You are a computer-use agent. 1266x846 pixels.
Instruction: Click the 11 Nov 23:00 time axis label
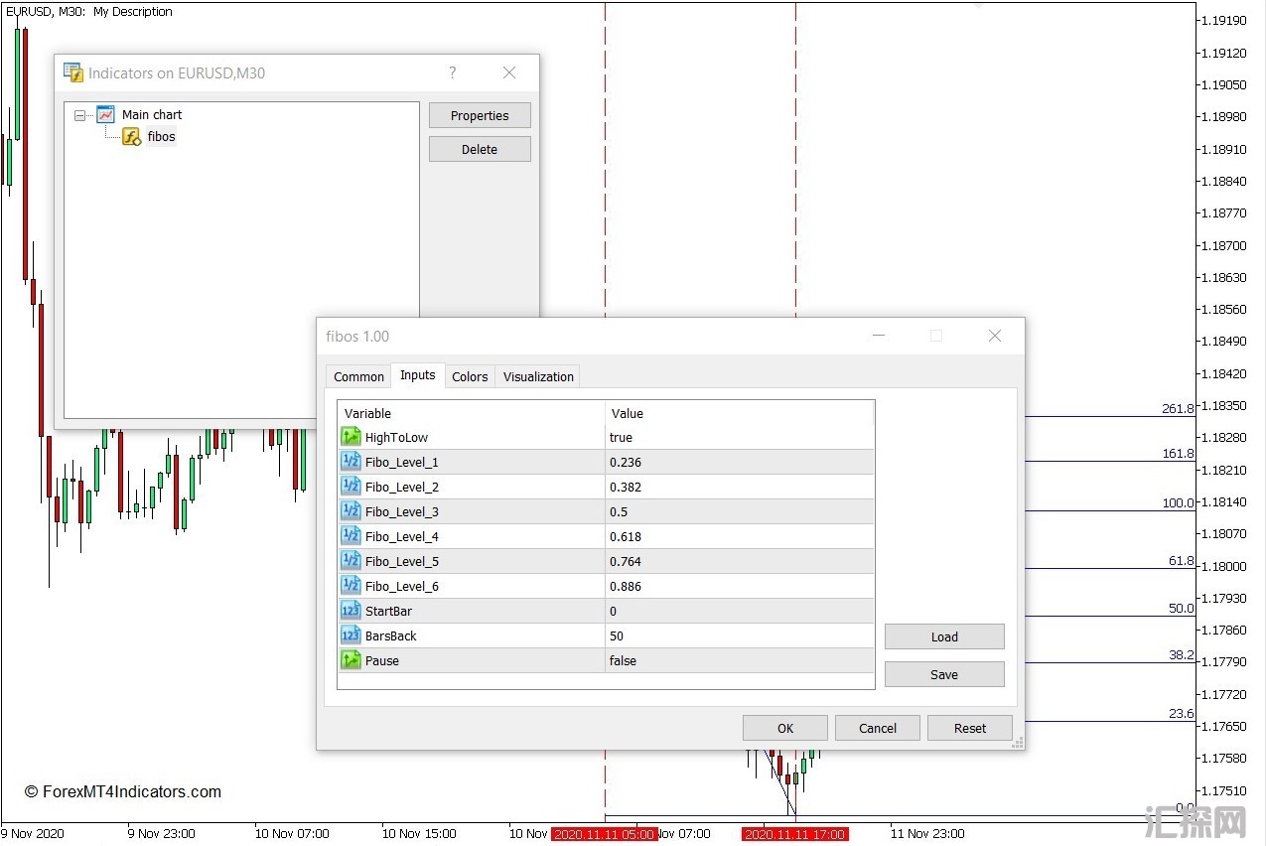point(927,834)
